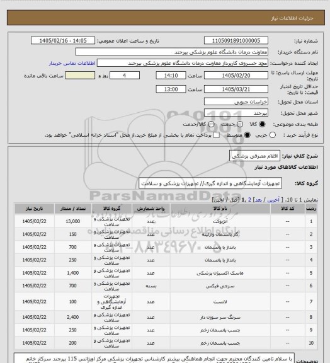
Task: Click the تجهیزات آزمایشگاهی و اندازه گیری group cell
Action: pyautogui.click(x=111, y=302)
